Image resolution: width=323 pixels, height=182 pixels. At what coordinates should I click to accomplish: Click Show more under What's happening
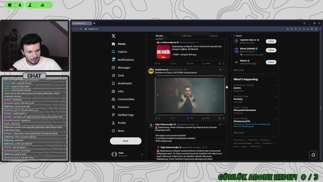[239, 132]
